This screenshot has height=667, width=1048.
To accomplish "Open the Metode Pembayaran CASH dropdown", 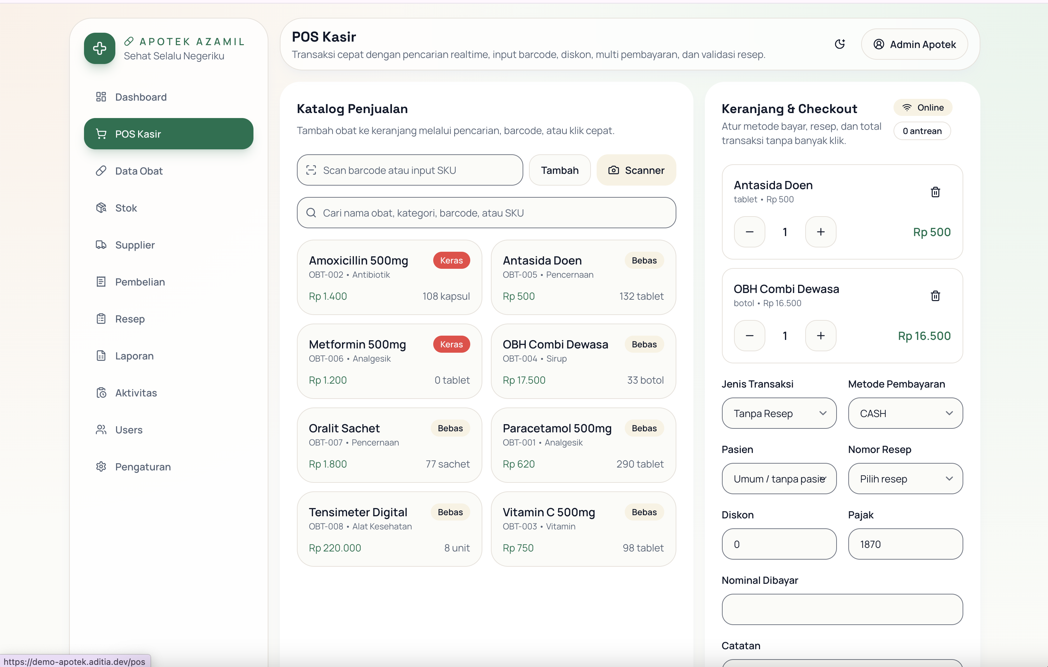I will pyautogui.click(x=905, y=413).
